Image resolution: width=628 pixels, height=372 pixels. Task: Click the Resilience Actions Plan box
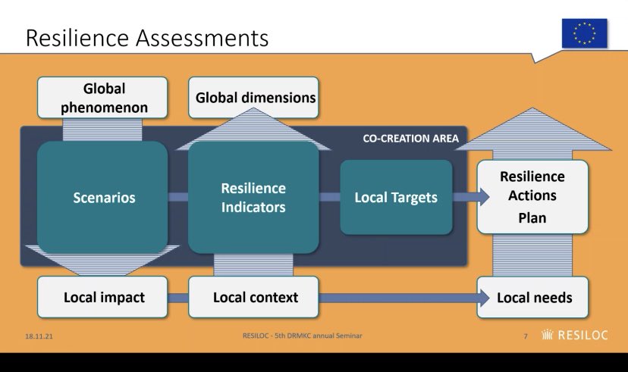(x=532, y=197)
